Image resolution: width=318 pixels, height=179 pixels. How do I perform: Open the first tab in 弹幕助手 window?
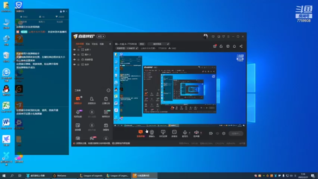[24, 22]
